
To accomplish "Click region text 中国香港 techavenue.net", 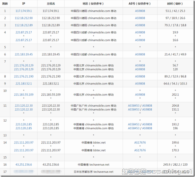I will pyautogui.click(x=93, y=164).
